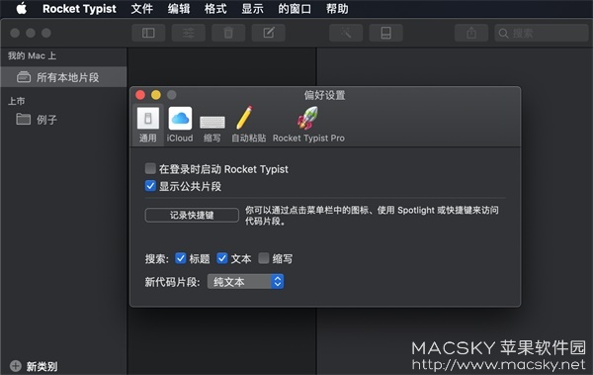
Task: Open the iCloud preferences tab
Action: point(180,125)
